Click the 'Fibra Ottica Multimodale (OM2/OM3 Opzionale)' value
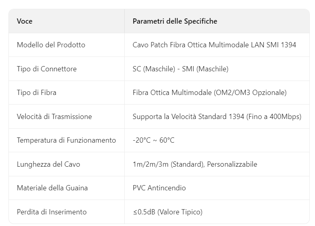Viewport: 315px width, 226px height. (x=209, y=93)
